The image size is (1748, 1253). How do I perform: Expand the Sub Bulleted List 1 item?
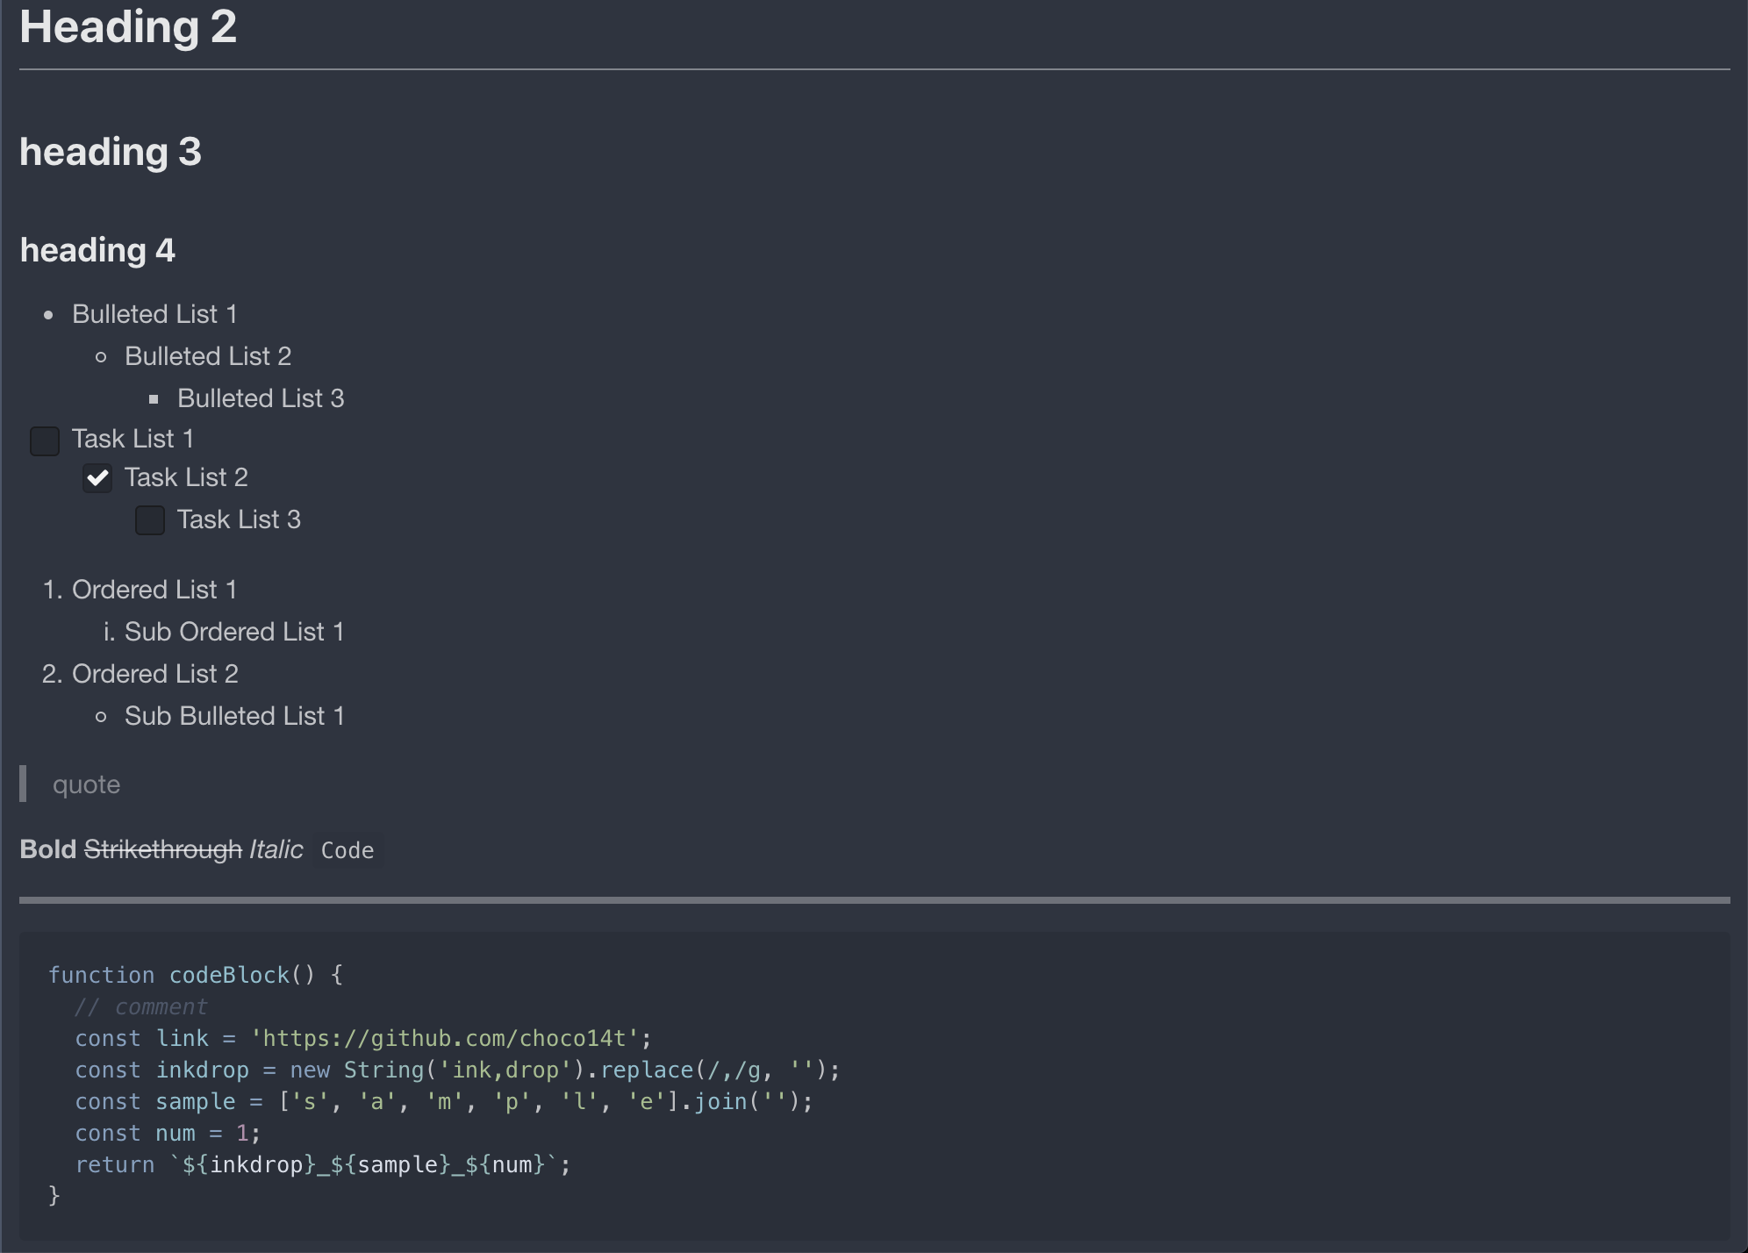point(233,716)
